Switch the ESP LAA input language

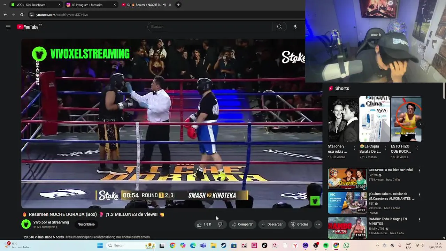408,245
